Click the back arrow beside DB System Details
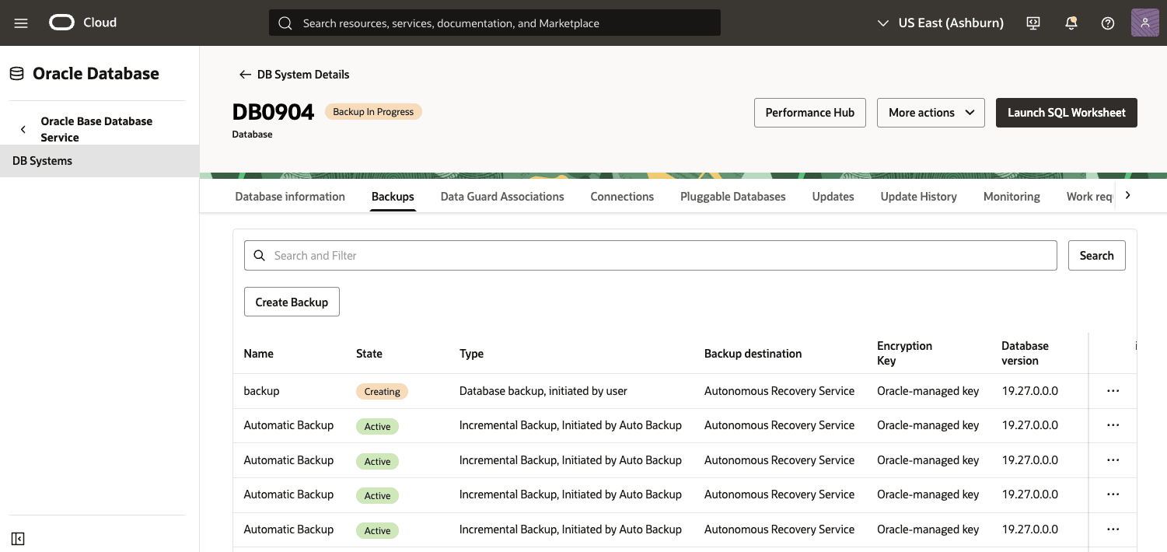 [x=245, y=74]
